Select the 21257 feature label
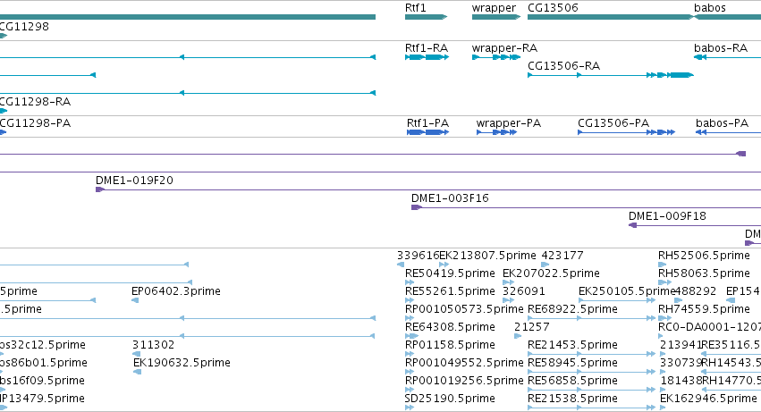The image size is (761, 412). pyautogui.click(x=532, y=327)
